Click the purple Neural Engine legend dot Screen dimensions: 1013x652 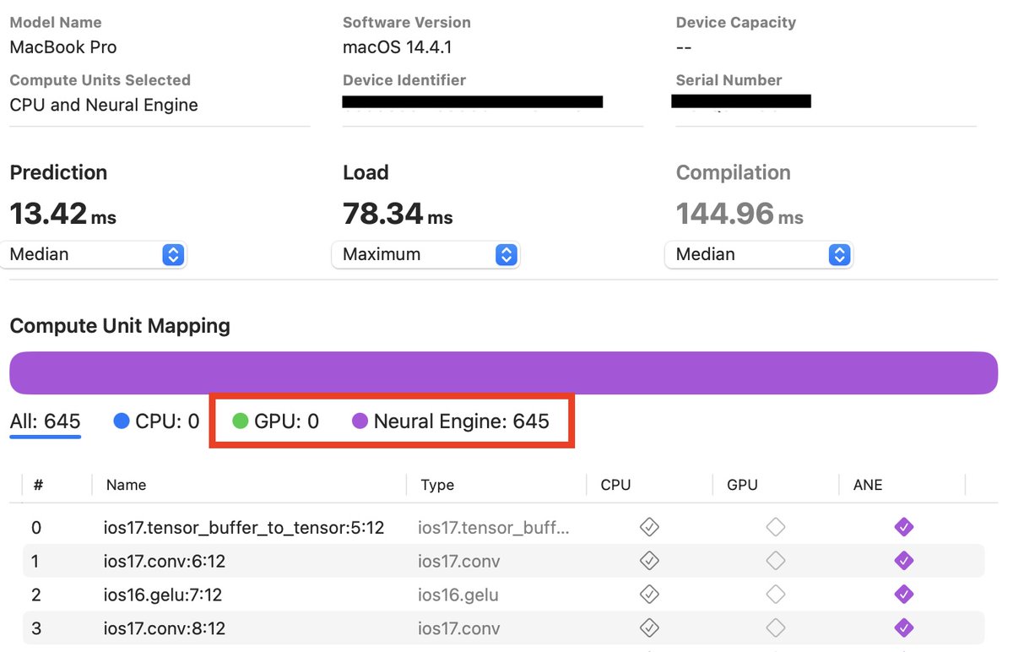tap(360, 420)
